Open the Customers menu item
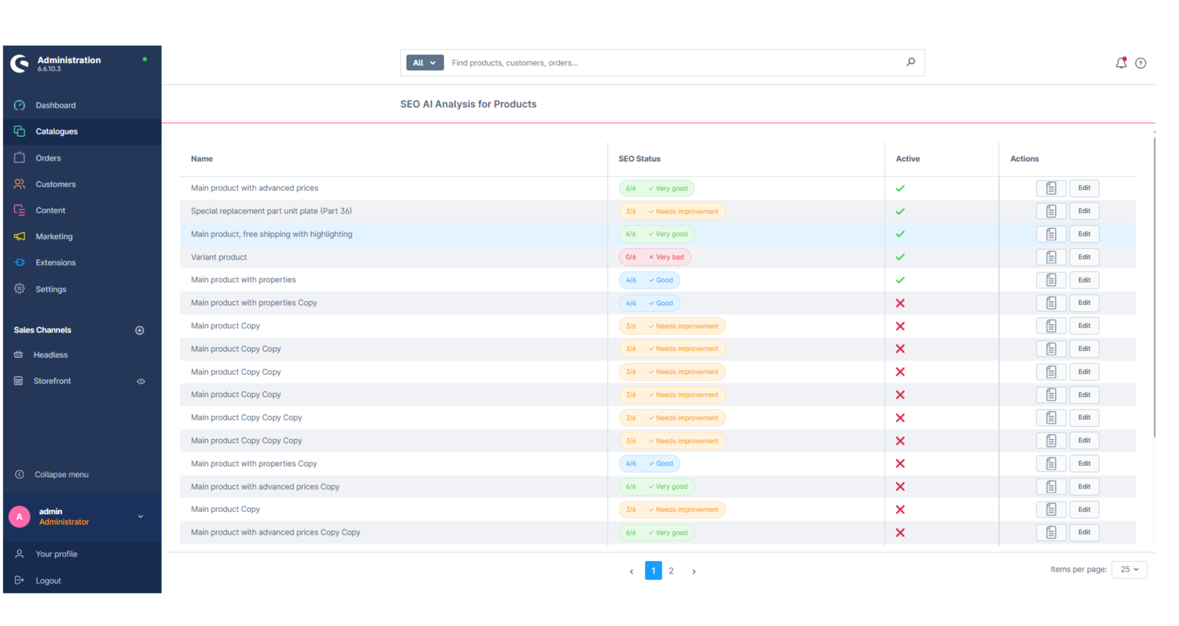The width and height of the screenshot is (1179, 626). [82, 184]
